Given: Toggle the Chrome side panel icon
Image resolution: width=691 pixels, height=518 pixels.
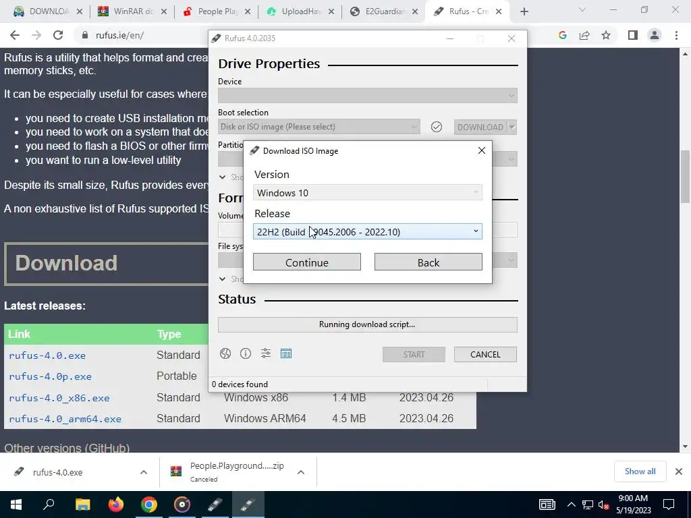Looking at the screenshot, I should coord(633,35).
